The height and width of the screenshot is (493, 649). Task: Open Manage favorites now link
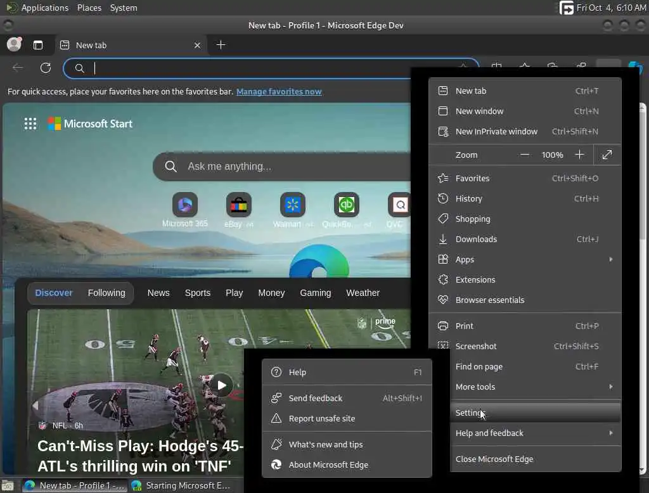click(x=279, y=91)
